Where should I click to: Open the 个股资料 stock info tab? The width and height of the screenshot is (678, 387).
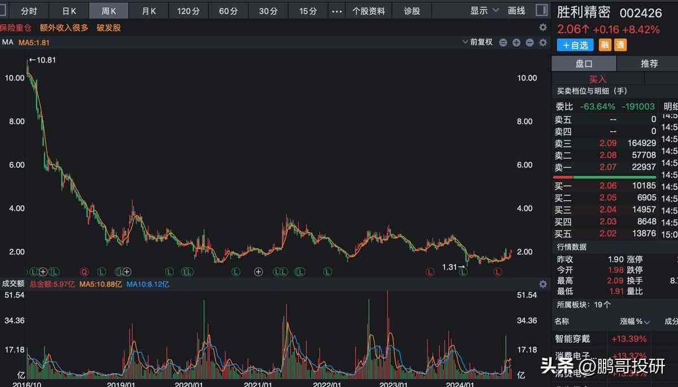point(368,11)
